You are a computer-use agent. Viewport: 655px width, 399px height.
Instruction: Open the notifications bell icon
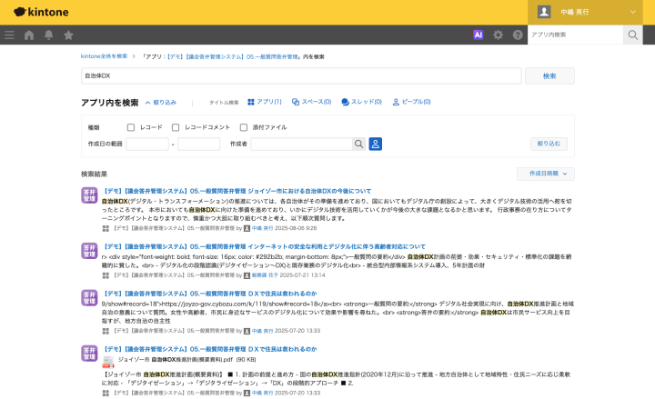click(49, 35)
